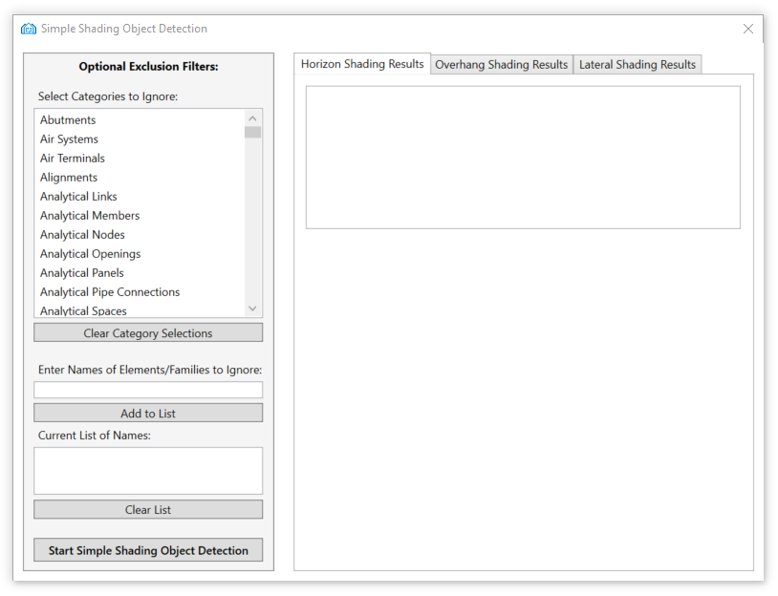
Task: Select Air Systems category to ignore
Action: click(69, 139)
